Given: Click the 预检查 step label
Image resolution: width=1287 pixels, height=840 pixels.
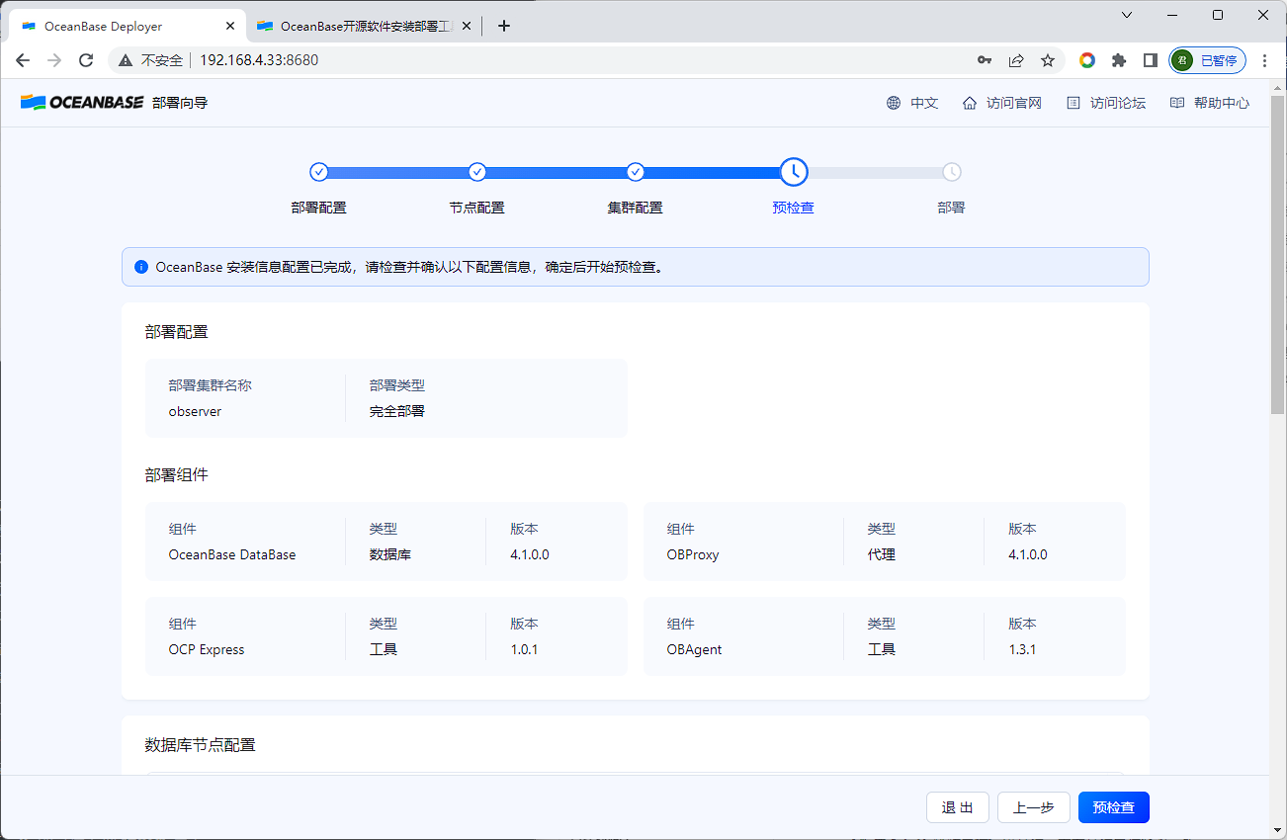Looking at the screenshot, I should (794, 208).
